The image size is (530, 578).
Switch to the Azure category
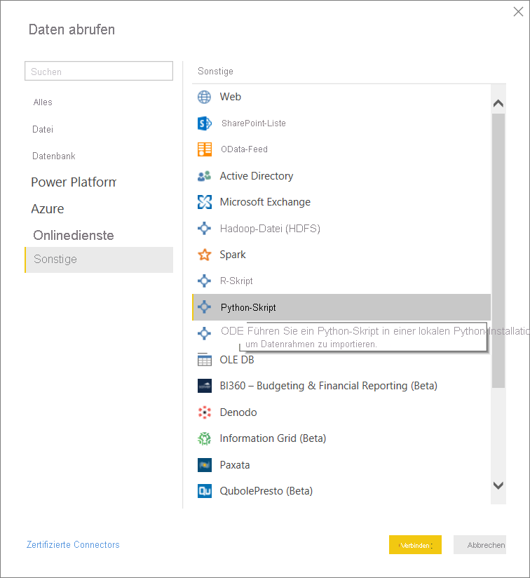[x=48, y=209]
